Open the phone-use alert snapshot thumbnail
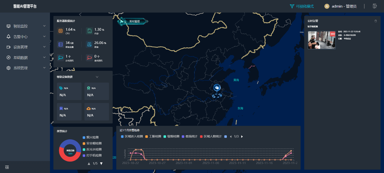The height and width of the screenshot is (173, 384). point(322,40)
